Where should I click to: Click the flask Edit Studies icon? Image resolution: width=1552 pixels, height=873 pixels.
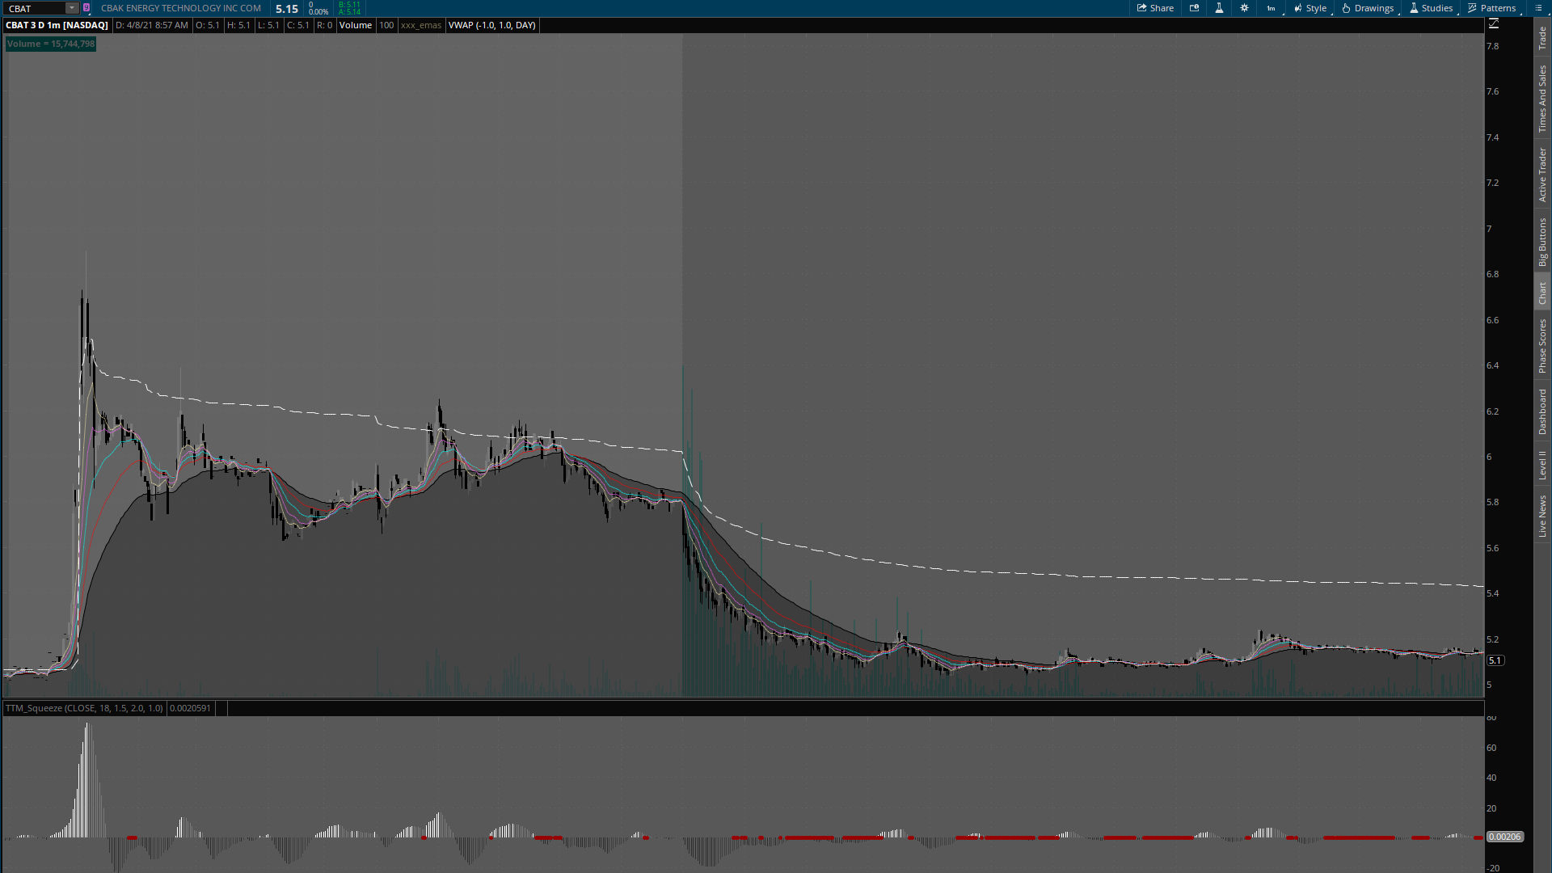[x=1219, y=8]
